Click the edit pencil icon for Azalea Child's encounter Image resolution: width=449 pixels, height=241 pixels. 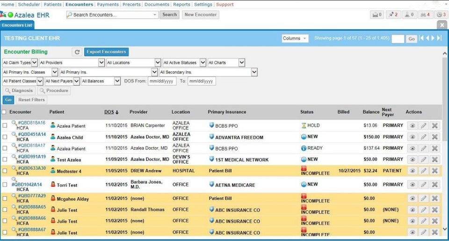click(x=423, y=137)
